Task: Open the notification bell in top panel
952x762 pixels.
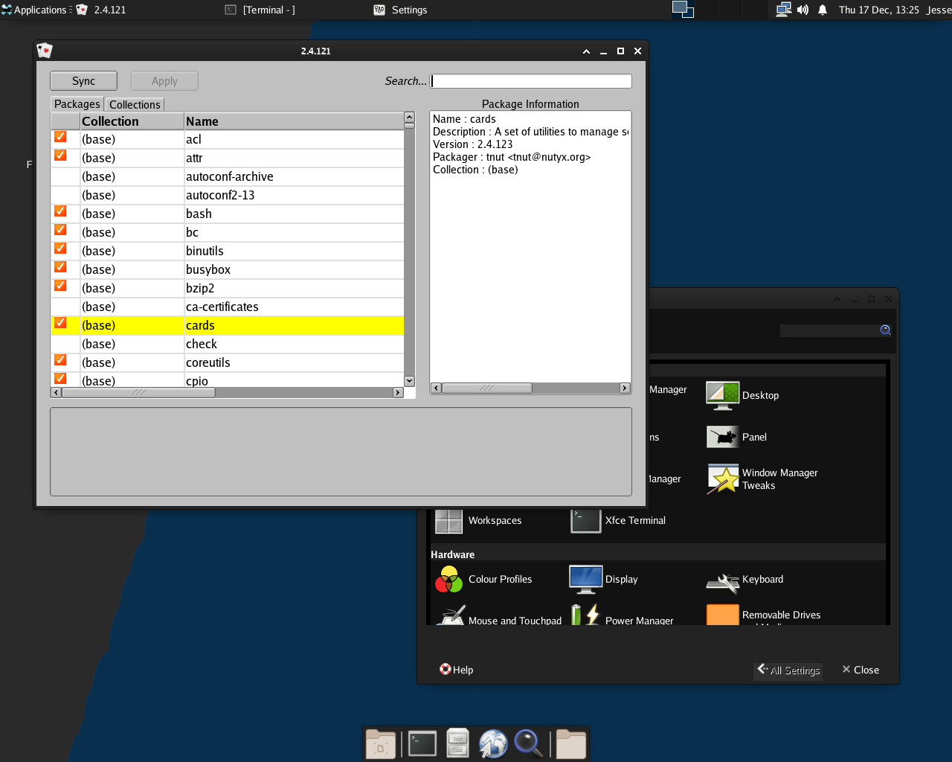Action: [x=823, y=10]
